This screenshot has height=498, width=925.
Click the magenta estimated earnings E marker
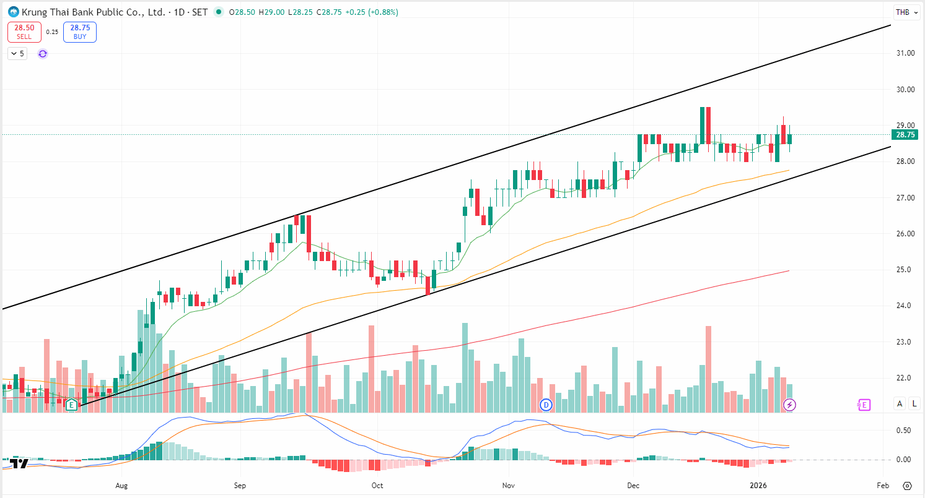(x=864, y=405)
